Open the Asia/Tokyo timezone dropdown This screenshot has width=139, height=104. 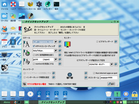[56, 51]
